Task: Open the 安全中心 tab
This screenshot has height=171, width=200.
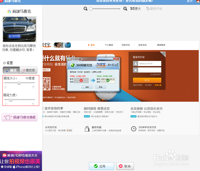Action: point(142,45)
